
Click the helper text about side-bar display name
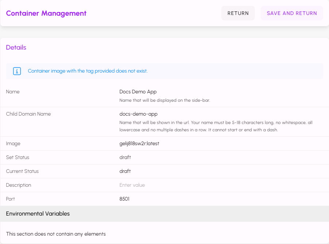(165, 100)
